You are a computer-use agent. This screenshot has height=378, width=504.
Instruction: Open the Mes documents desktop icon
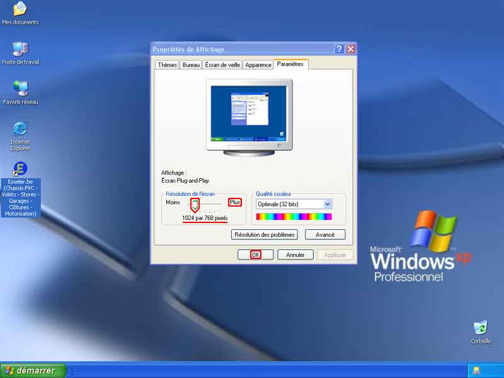(20, 13)
